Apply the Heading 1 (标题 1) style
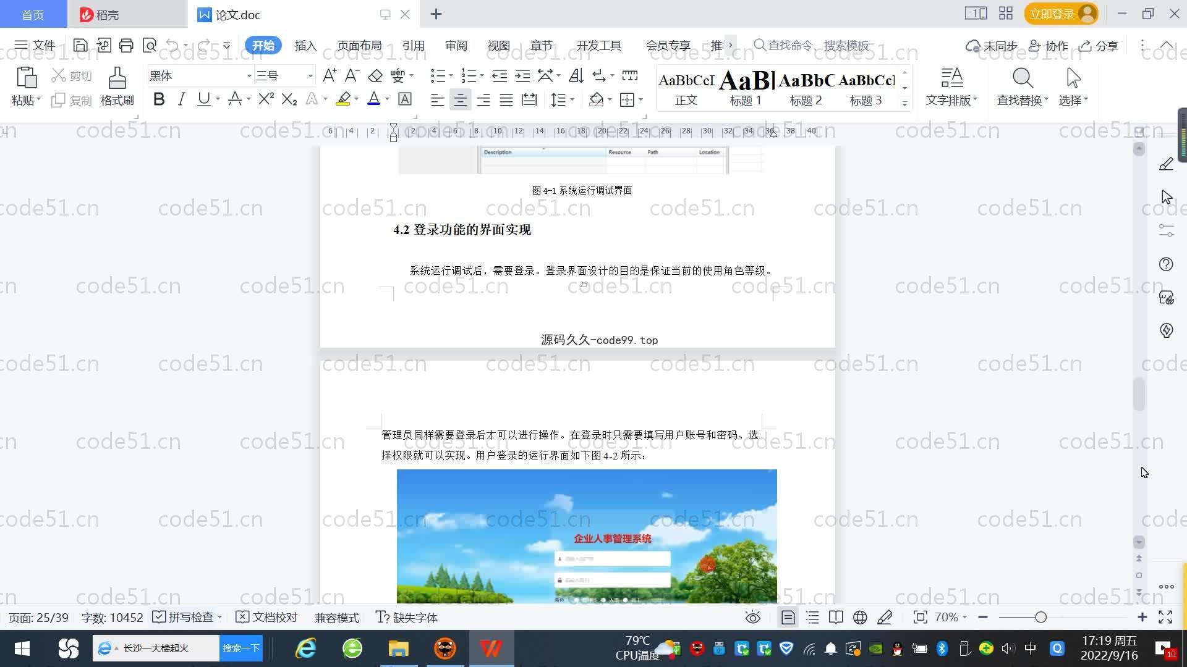 [746, 87]
